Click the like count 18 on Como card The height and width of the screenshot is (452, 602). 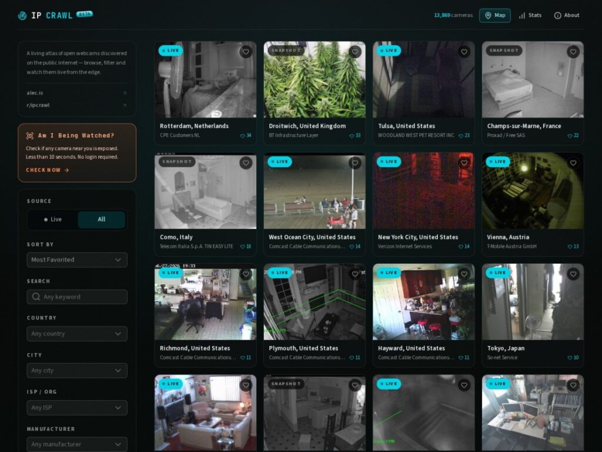(x=246, y=247)
